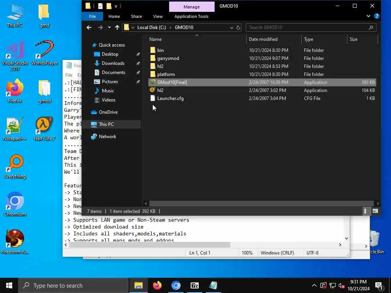This screenshot has width=391, height=293.
Task: Select the GMod10[Final] application file
Action: click(262, 82)
